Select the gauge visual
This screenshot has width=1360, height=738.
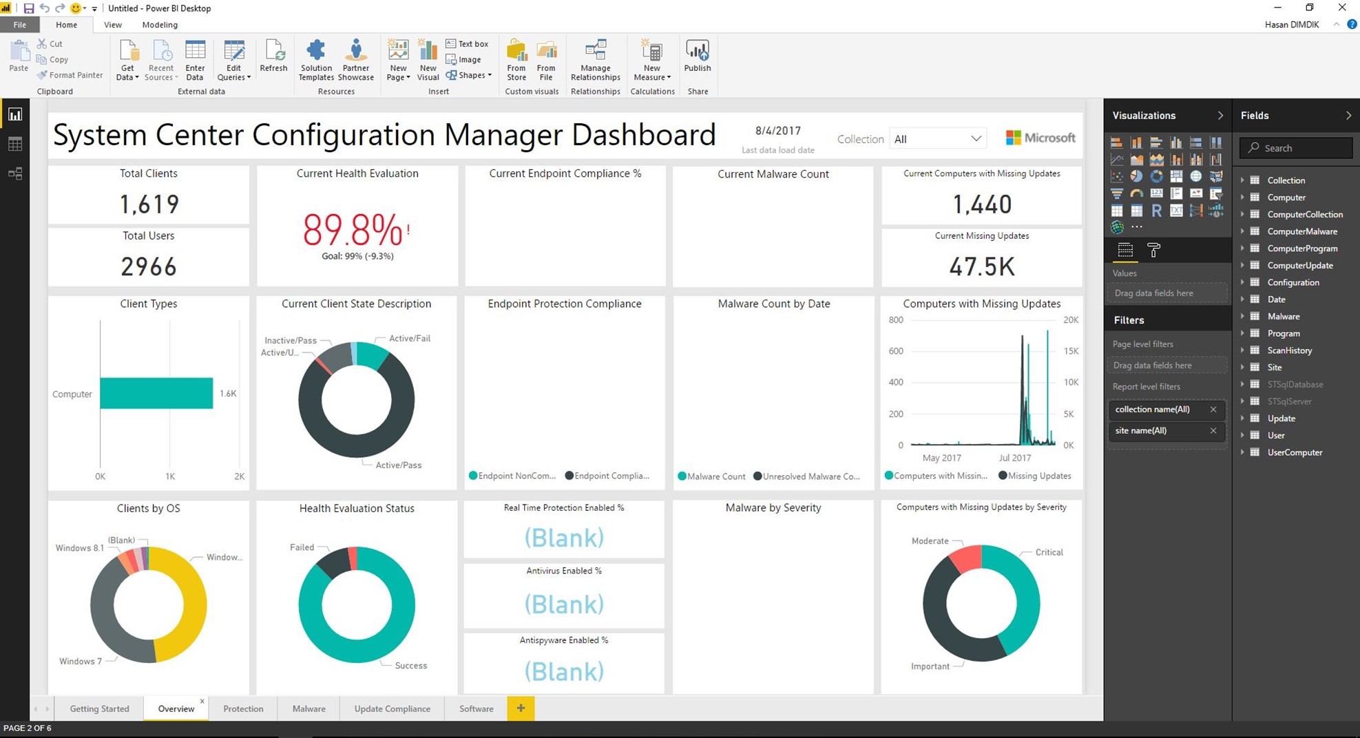1137,193
